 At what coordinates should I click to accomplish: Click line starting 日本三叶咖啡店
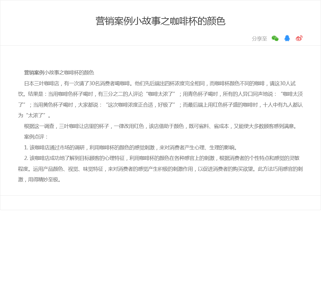160,84
